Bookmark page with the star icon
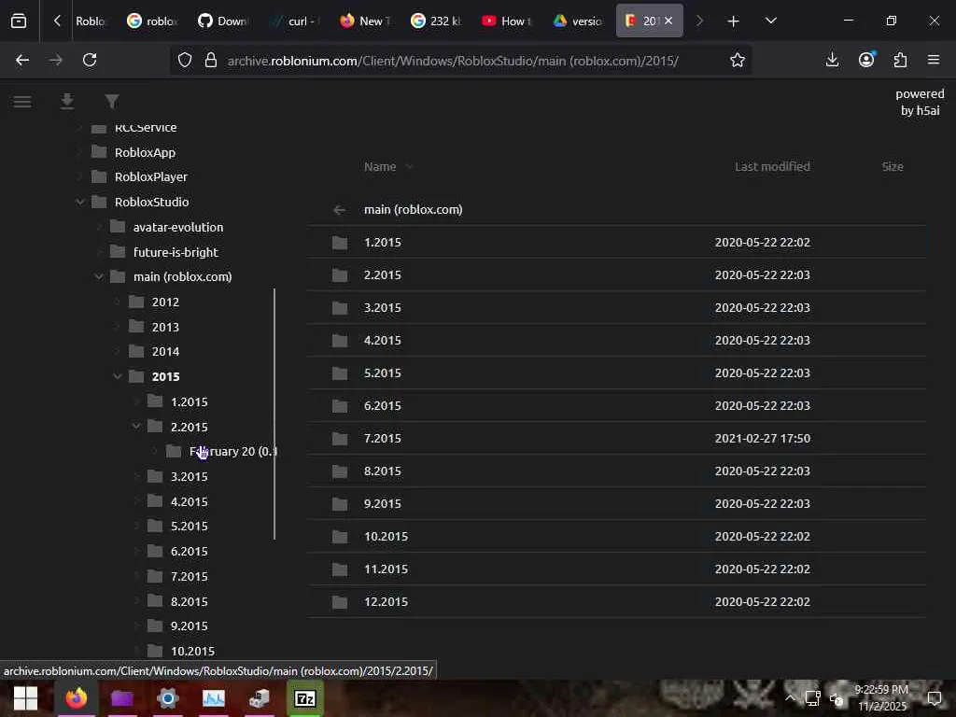Viewport: 956px width, 717px height. pyautogui.click(x=738, y=60)
